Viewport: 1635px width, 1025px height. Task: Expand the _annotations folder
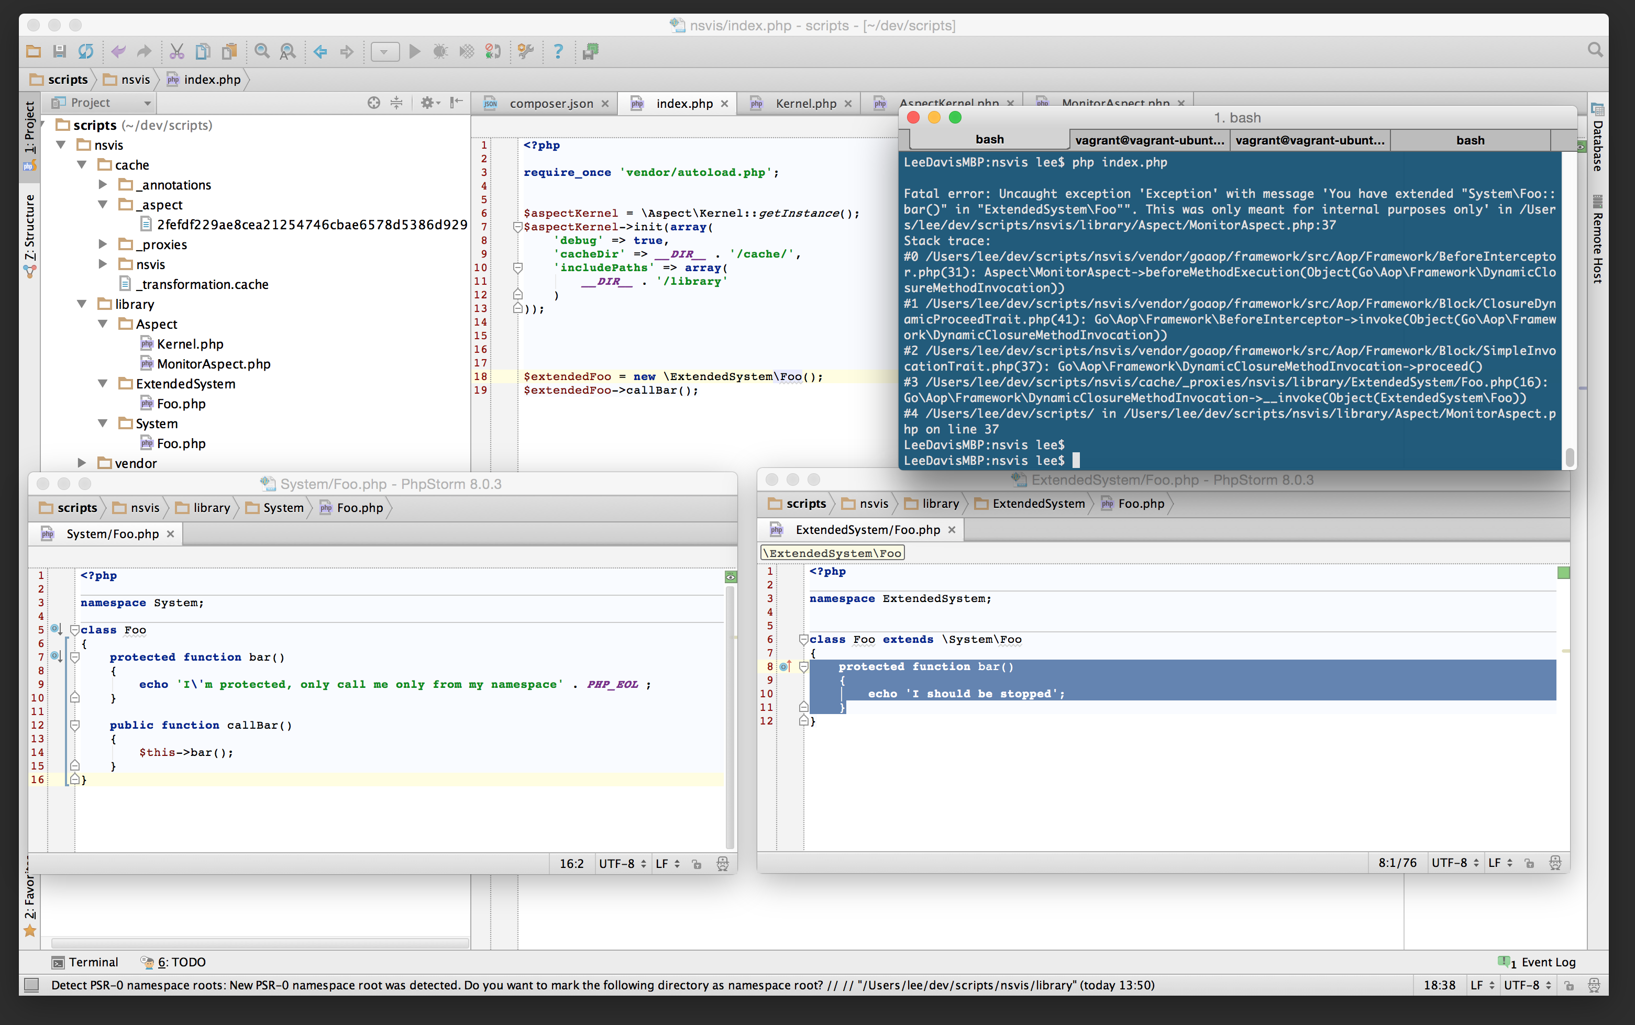[x=103, y=184]
